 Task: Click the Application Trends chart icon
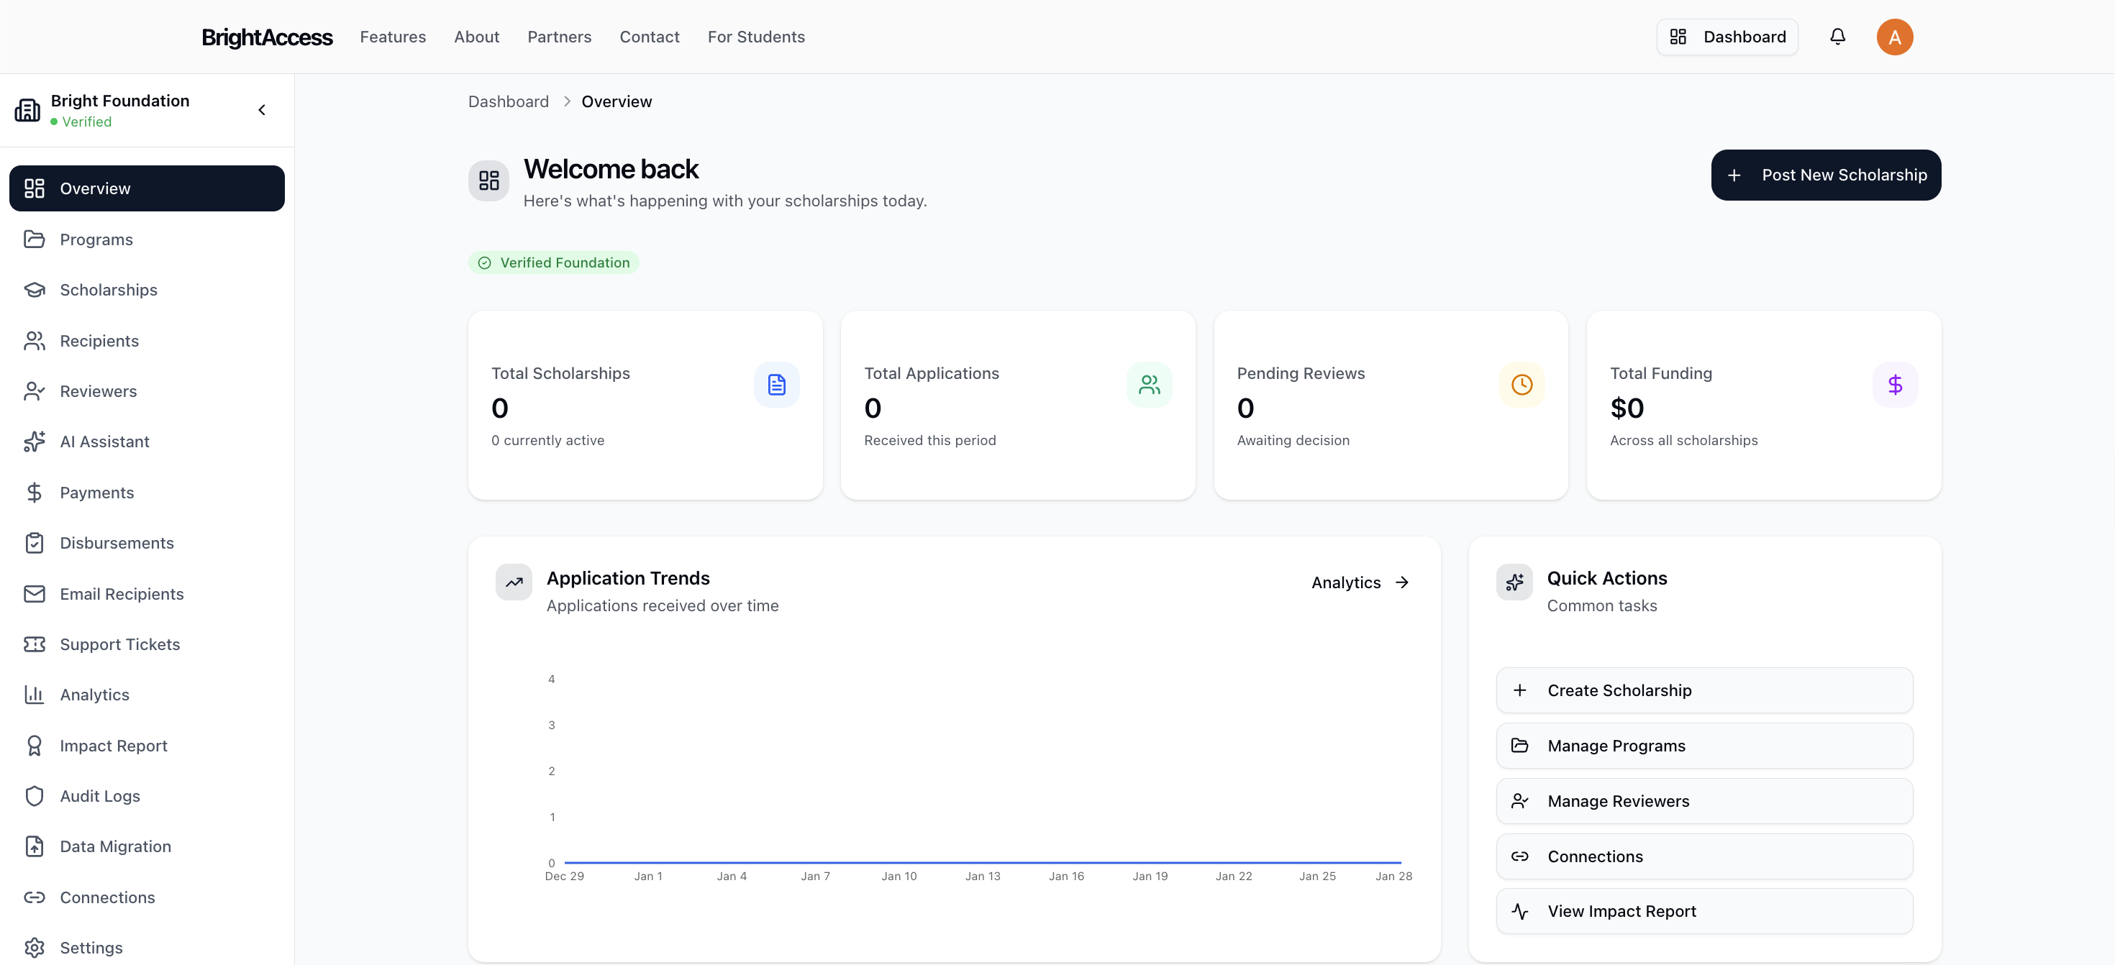pos(513,582)
